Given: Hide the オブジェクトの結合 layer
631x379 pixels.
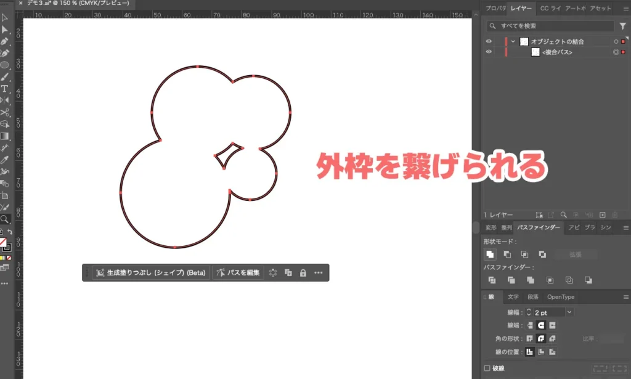Looking at the screenshot, I should [489, 41].
